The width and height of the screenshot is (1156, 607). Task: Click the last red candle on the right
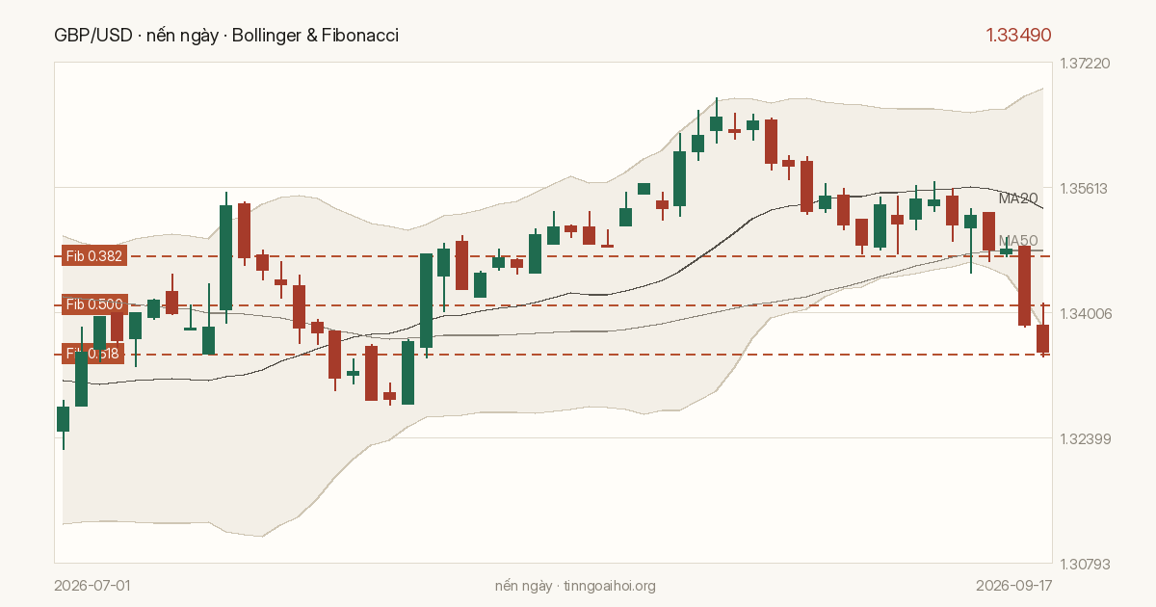1043,338
